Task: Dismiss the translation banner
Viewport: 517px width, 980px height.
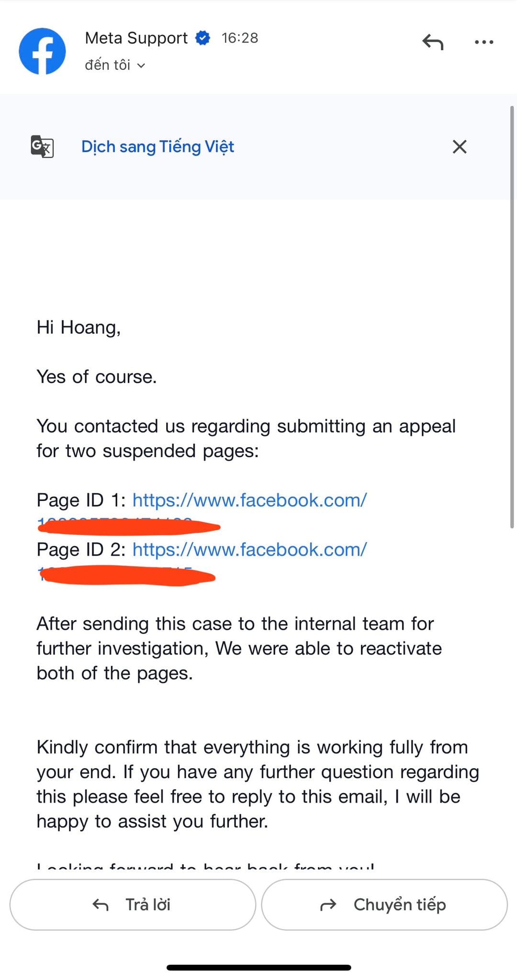Action: 459,146
